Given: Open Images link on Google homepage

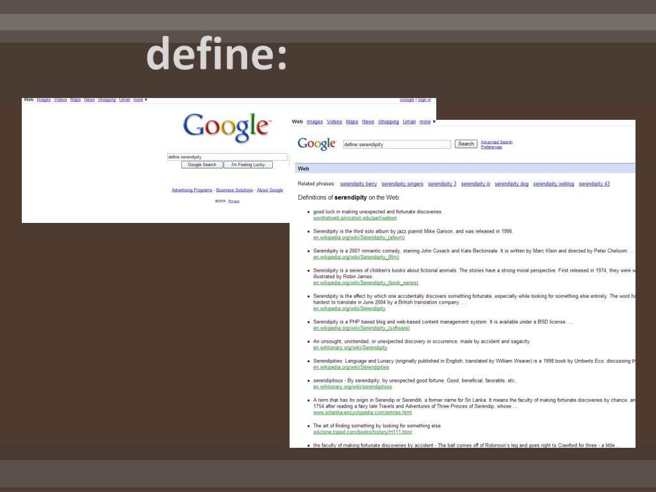Looking at the screenshot, I should 44,100.
